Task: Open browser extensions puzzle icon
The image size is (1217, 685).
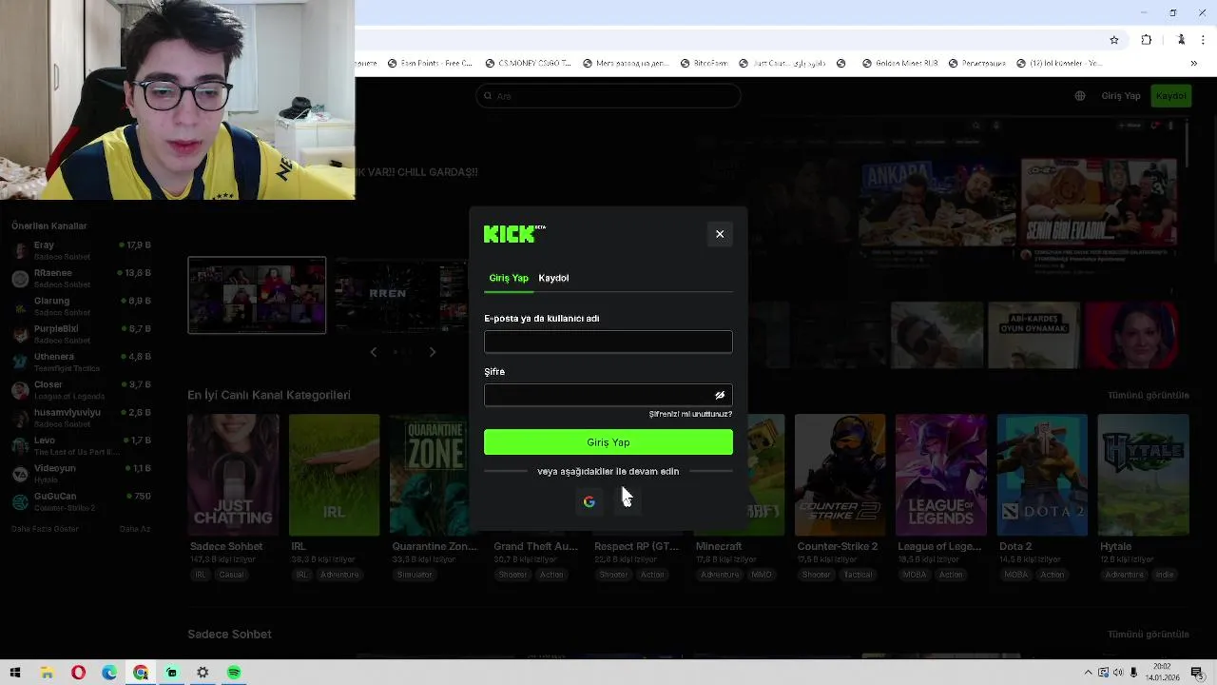Action: click(x=1146, y=40)
